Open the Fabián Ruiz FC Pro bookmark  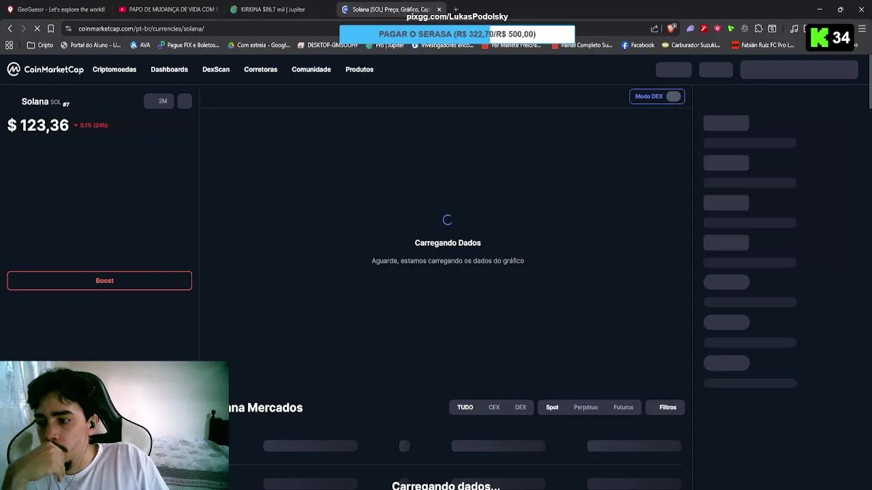click(x=763, y=45)
